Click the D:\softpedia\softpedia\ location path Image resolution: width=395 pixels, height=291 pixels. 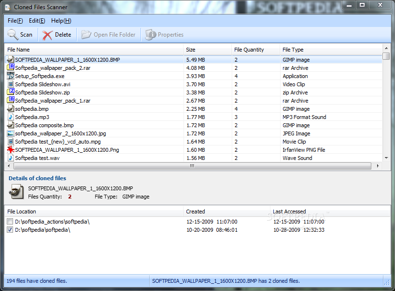point(42,230)
